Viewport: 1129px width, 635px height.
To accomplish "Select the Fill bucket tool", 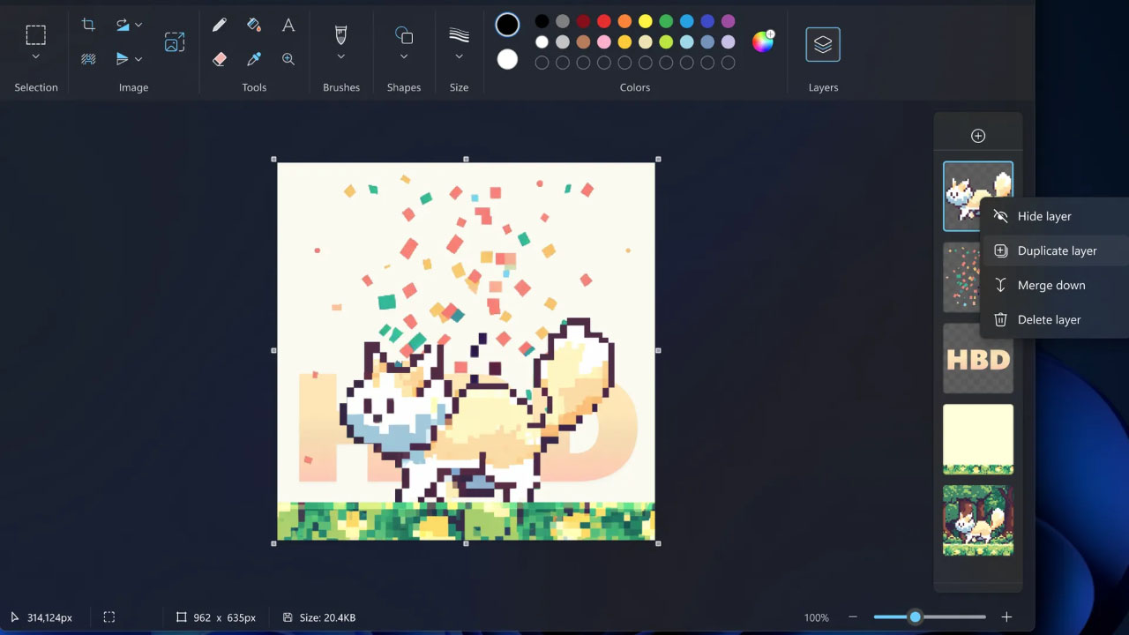I will [254, 26].
